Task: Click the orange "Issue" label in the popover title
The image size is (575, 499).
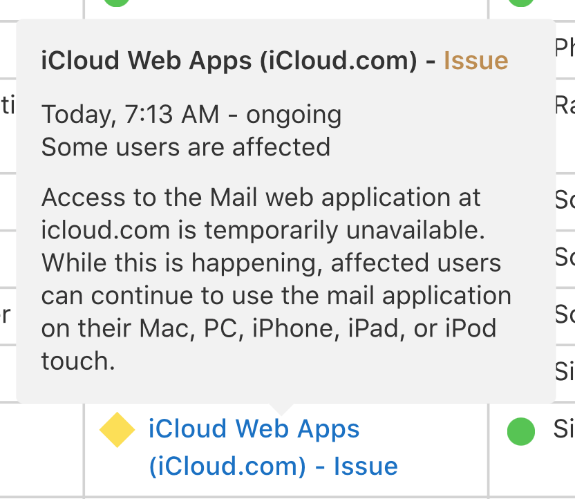Action: [x=475, y=61]
